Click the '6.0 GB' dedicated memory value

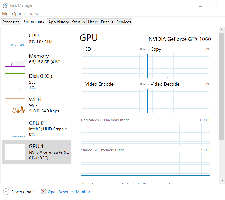pos(205,120)
